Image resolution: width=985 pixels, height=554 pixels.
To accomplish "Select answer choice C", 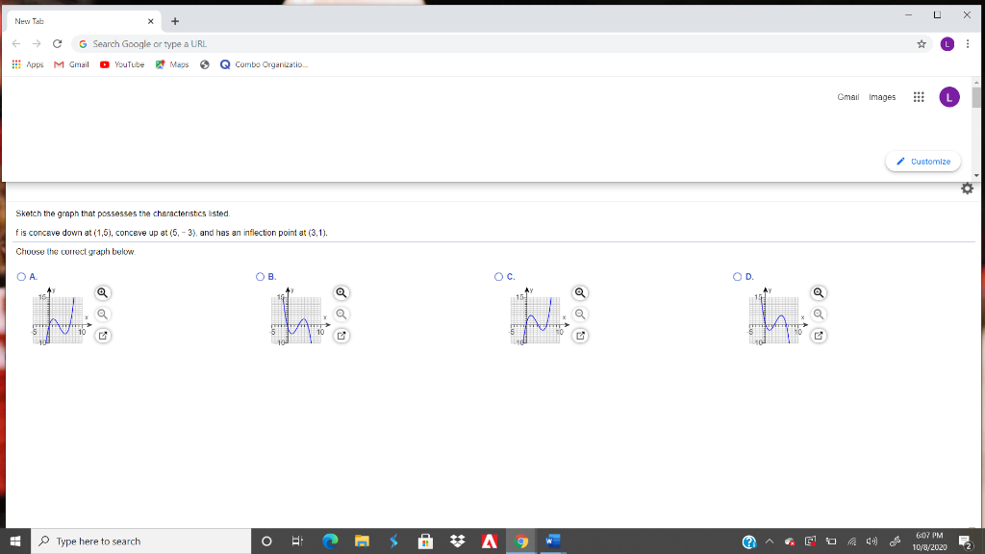I will (497, 275).
